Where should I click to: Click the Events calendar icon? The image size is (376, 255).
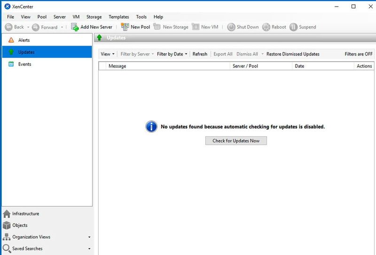pyautogui.click(x=11, y=64)
